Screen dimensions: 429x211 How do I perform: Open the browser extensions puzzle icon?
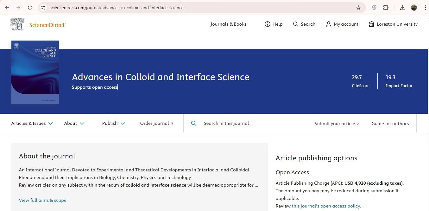pyautogui.click(x=386, y=8)
